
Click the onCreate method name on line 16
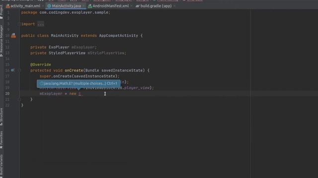[x=74, y=70]
